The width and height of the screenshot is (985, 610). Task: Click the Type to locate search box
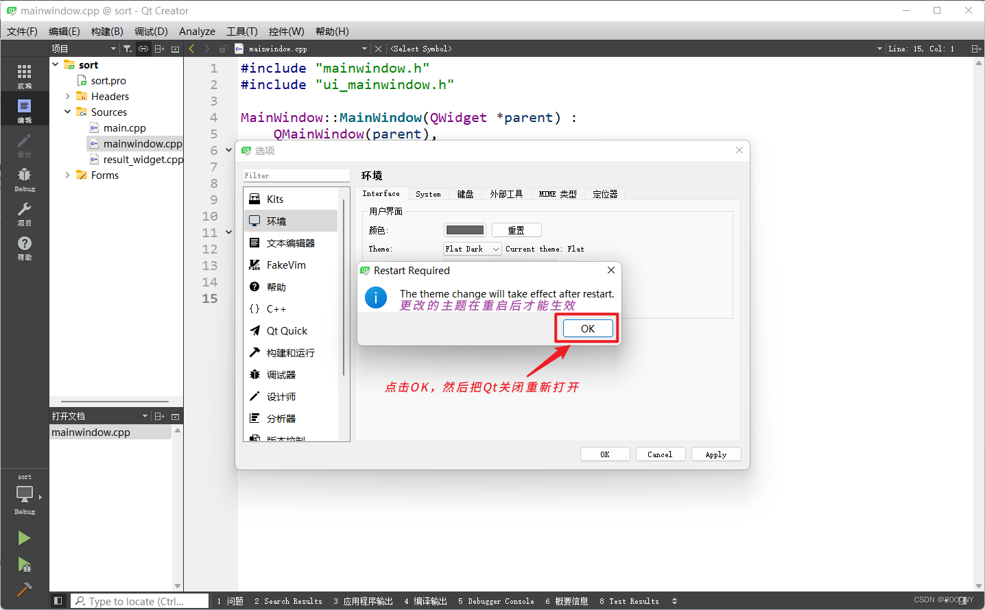(x=140, y=601)
